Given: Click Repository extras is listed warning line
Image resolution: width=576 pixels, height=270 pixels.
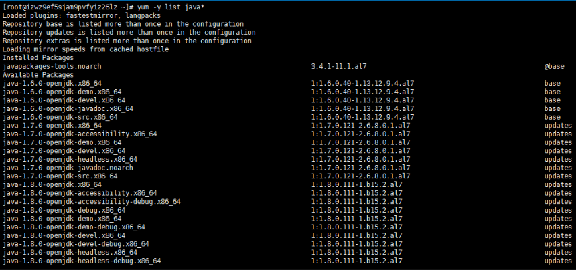Looking at the screenshot, I should [129, 40].
